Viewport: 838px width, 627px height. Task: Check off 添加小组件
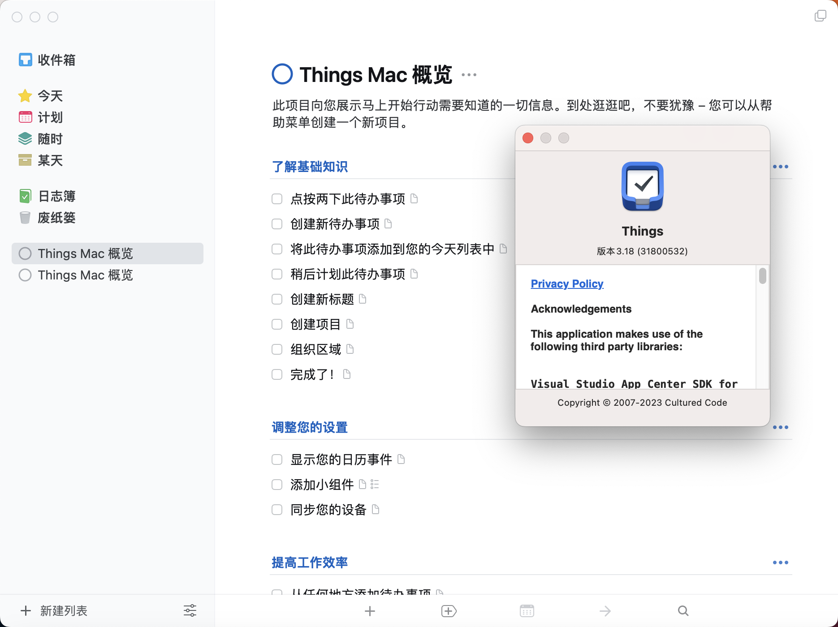(277, 485)
